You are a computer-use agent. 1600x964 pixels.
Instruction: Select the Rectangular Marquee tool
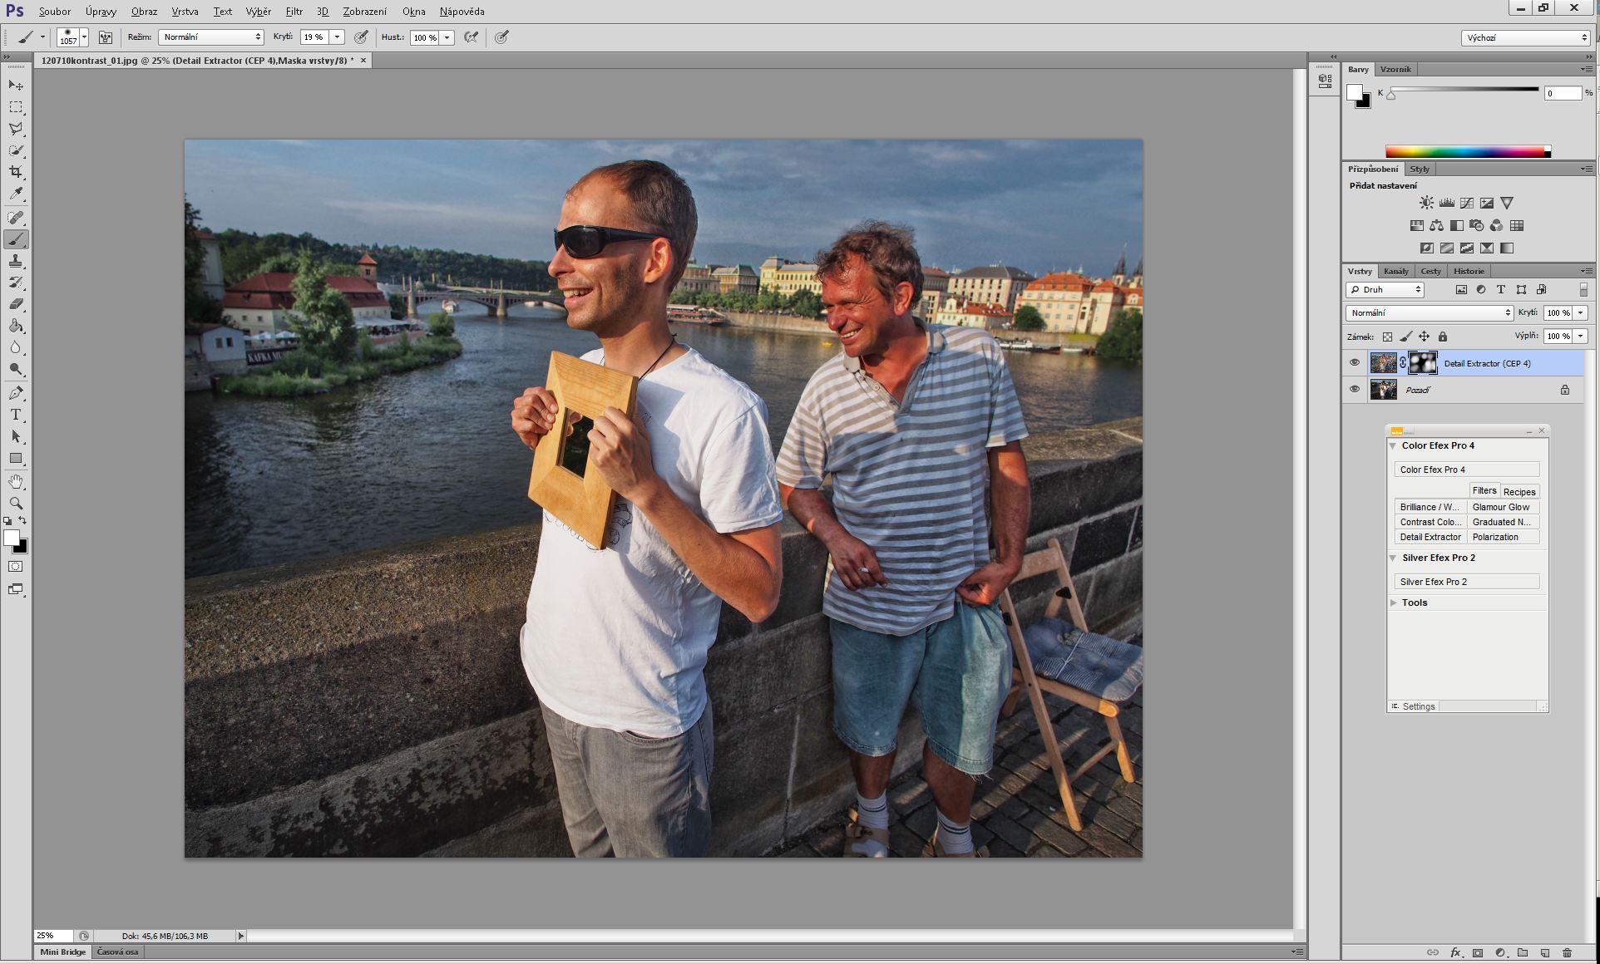pyautogui.click(x=16, y=107)
